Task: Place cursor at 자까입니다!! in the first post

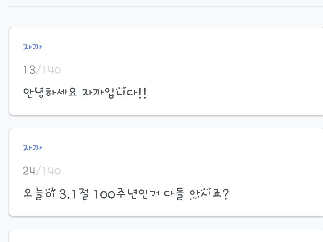Action: point(114,93)
